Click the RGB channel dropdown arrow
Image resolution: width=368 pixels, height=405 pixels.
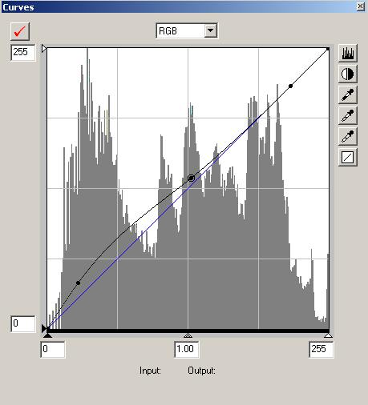pyautogui.click(x=211, y=31)
